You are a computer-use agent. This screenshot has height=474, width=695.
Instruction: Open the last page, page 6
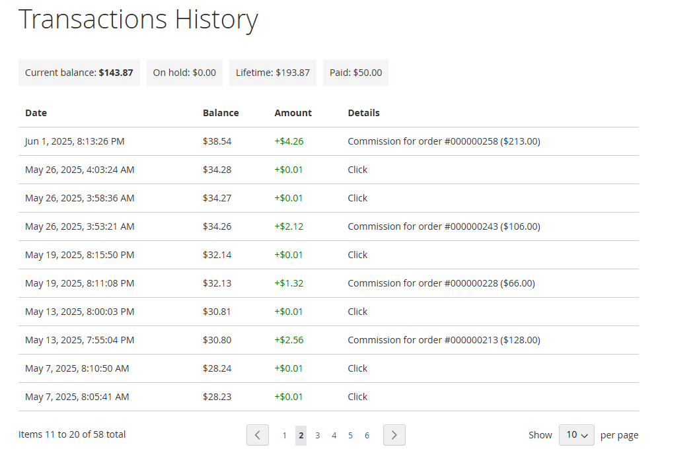pyautogui.click(x=367, y=435)
